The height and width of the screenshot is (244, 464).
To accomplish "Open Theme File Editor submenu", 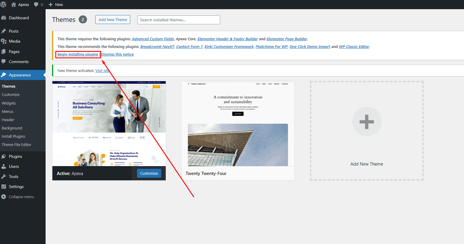I will (x=17, y=145).
